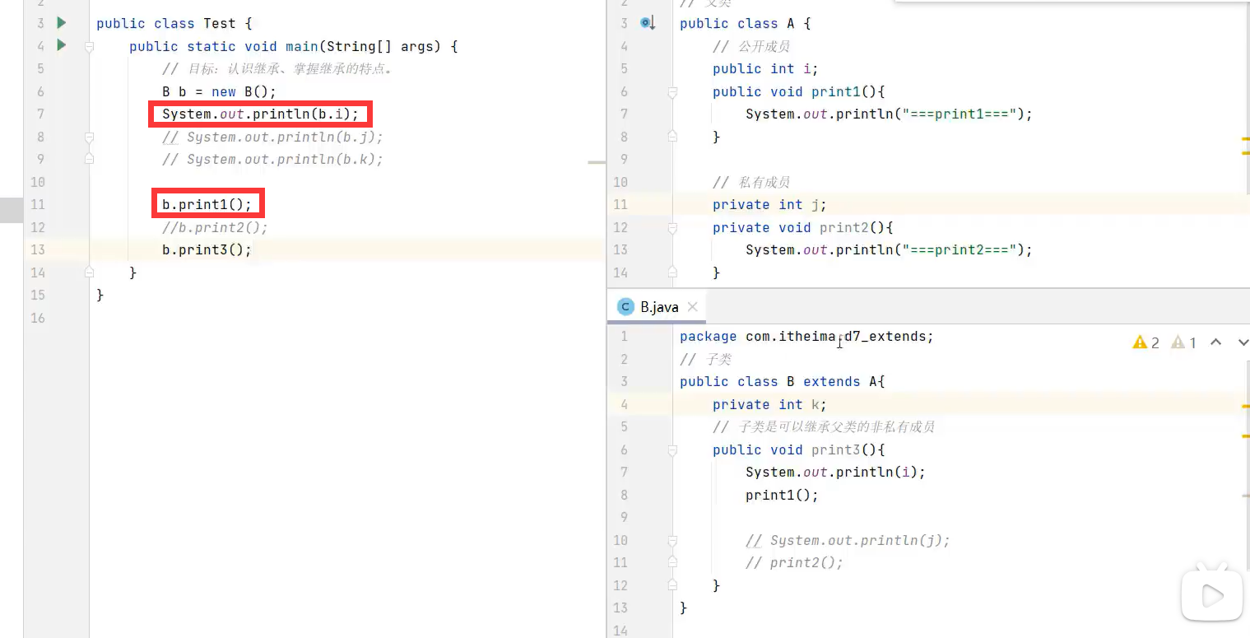This screenshot has width=1250, height=638.
Task: Click commented '// System.out.println(j);' in B
Action: click(x=848, y=540)
